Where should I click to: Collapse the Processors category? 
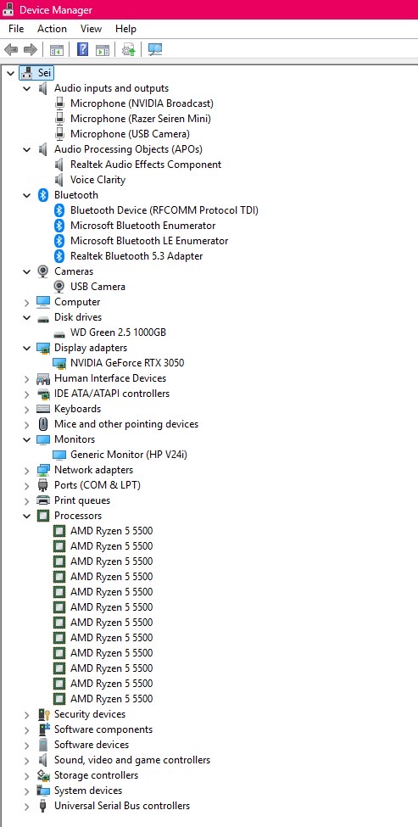[27, 516]
